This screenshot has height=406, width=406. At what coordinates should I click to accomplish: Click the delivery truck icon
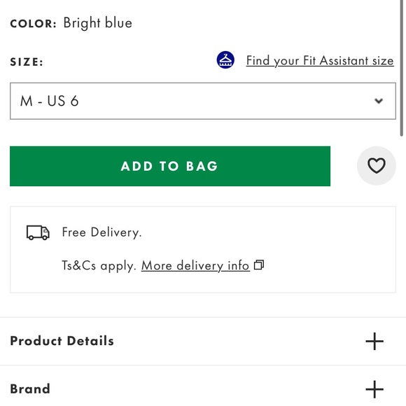(38, 232)
